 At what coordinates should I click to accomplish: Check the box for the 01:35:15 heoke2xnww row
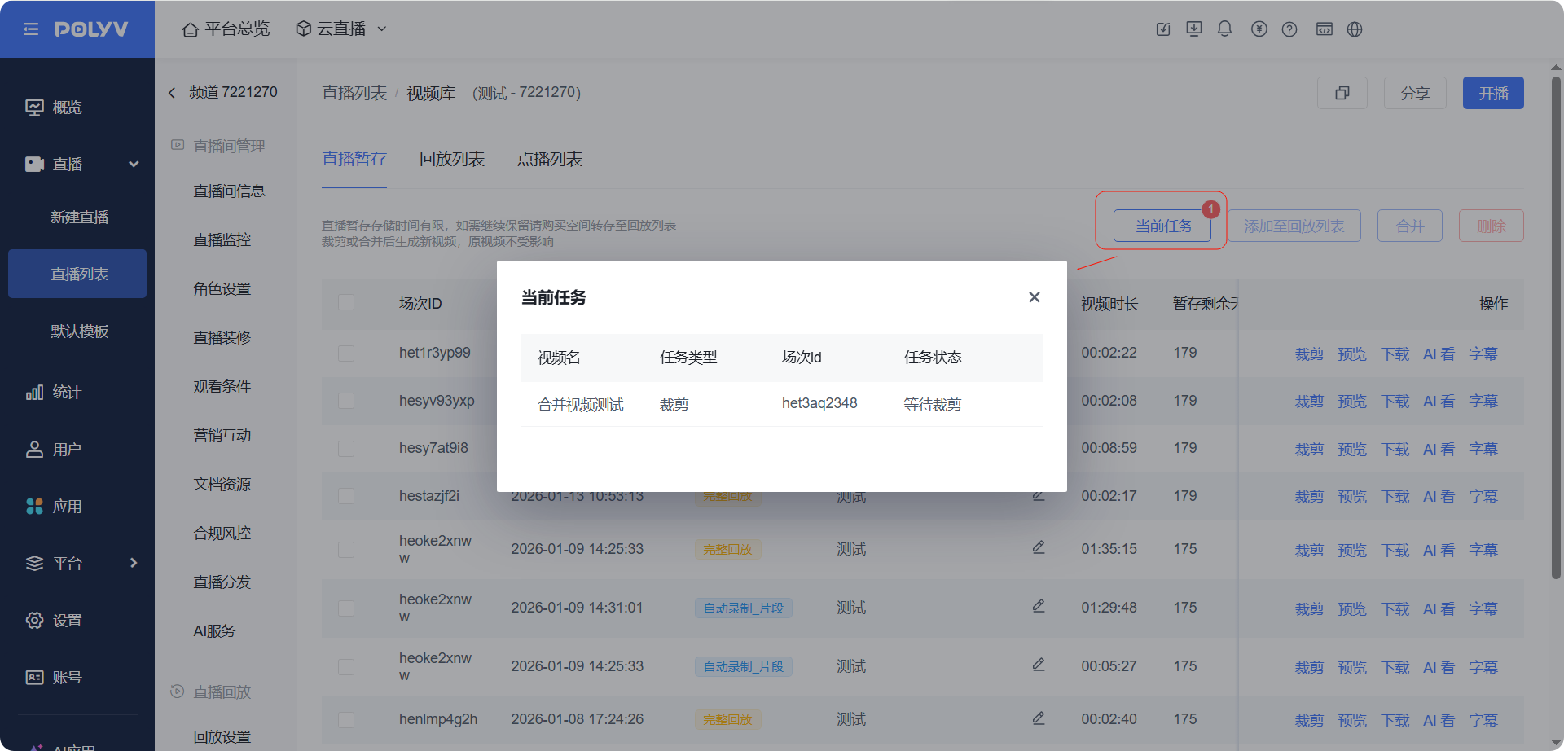coord(346,550)
